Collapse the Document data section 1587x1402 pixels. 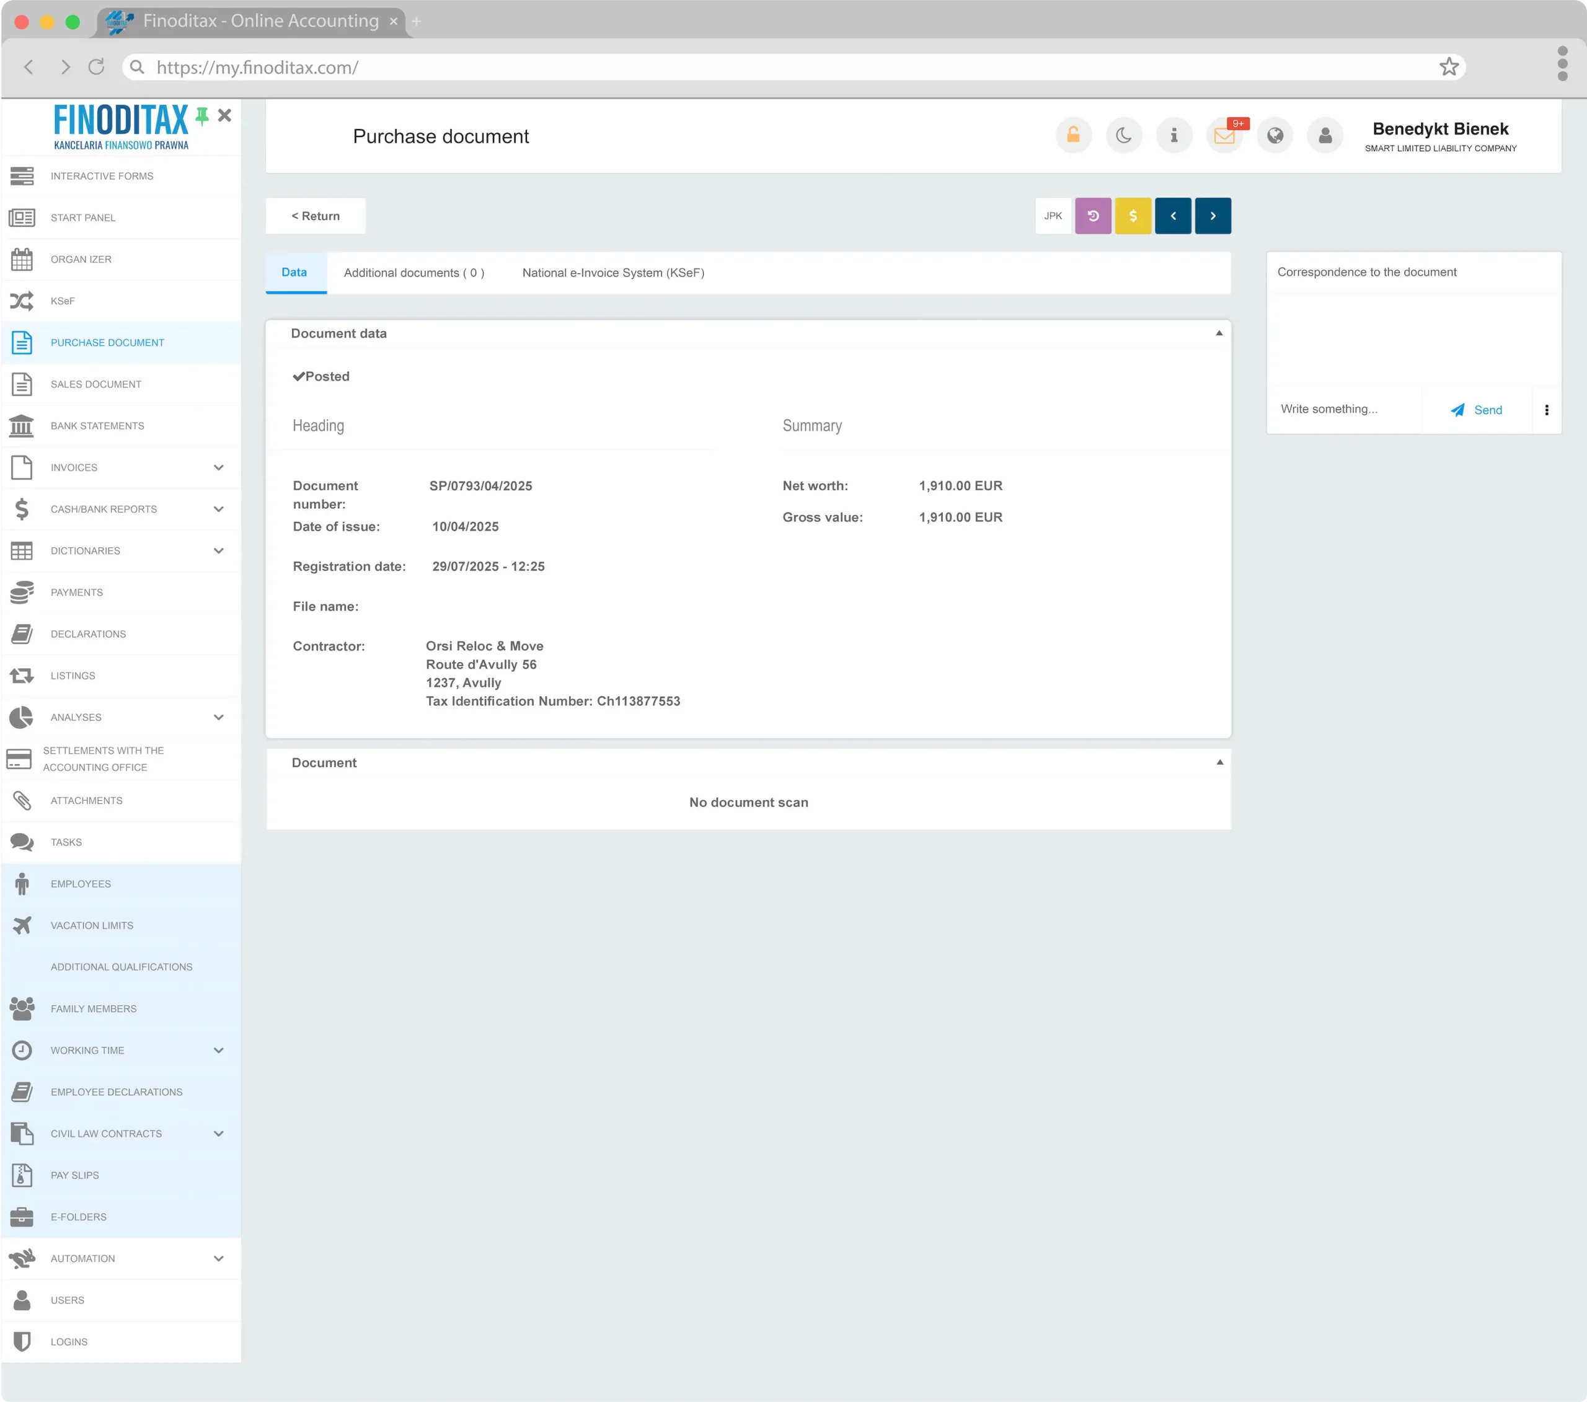(1218, 333)
